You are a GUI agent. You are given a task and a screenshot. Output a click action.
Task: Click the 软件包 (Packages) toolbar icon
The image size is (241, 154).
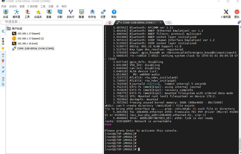(92, 14)
